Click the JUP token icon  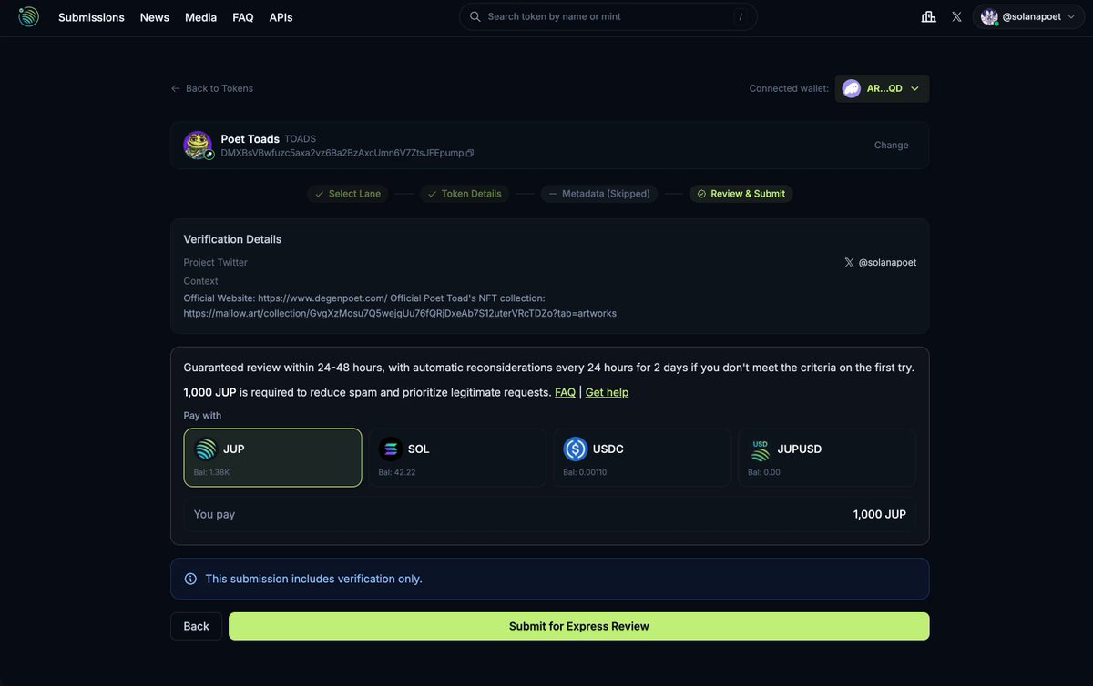[206, 449]
